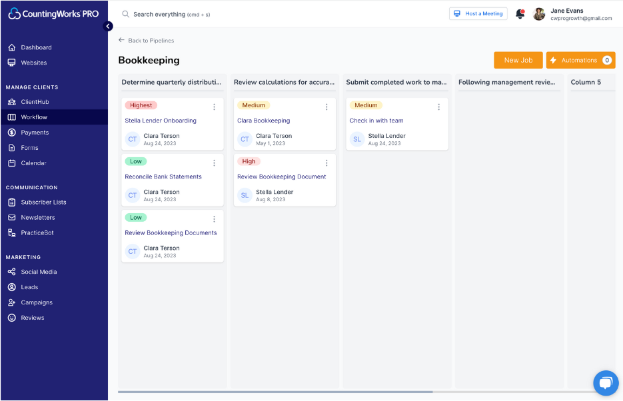Open options menu for Check in with team card

point(438,107)
